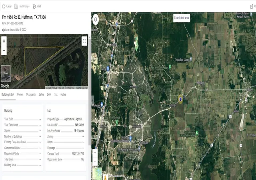Select the property address heading
The width and height of the screenshot is (256, 180).
[24, 17]
